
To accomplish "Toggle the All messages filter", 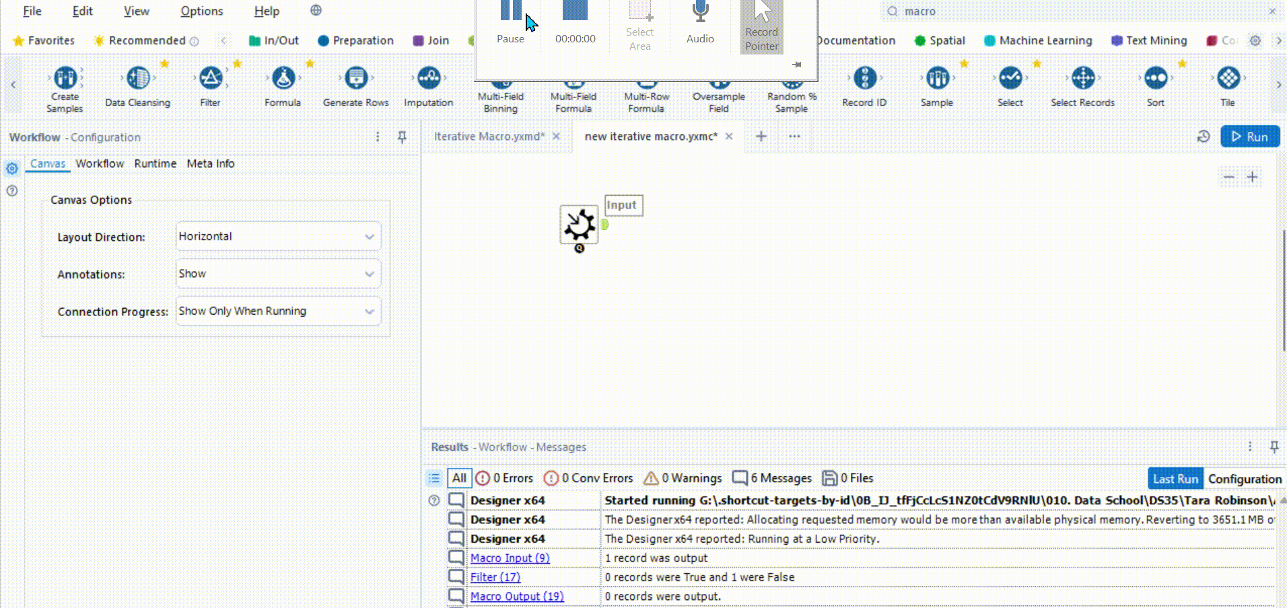I will [459, 478].
